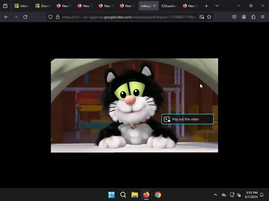Close the videoplayback tab
Image resolution: width=269 pixels, height=201 pixels.
(154, 6)
